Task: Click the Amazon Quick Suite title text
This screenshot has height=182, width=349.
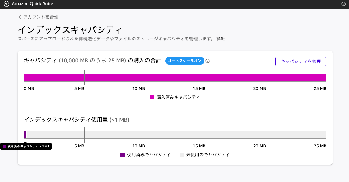Action: 32,4
